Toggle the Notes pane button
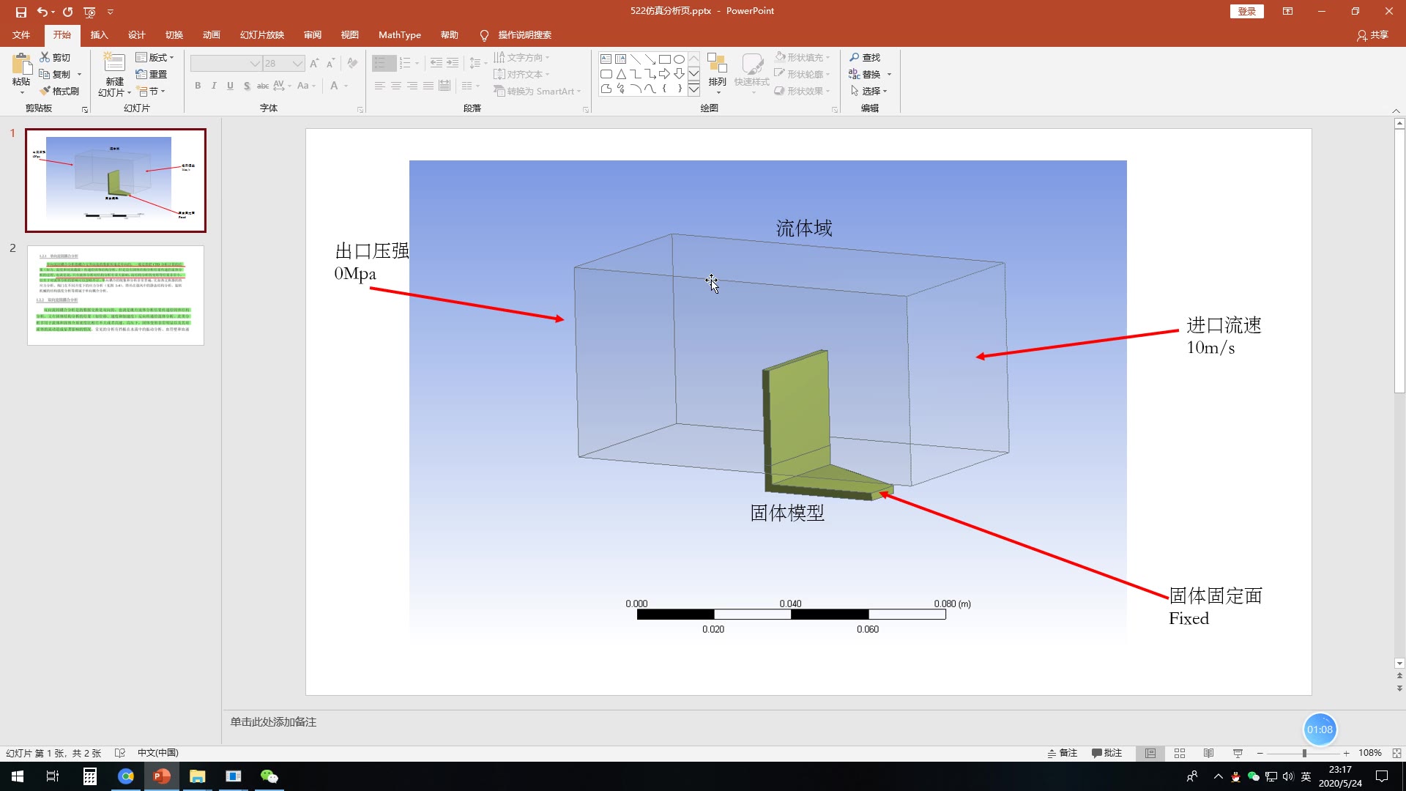This screenshot has width=1406, height=791. point(1063,753)
